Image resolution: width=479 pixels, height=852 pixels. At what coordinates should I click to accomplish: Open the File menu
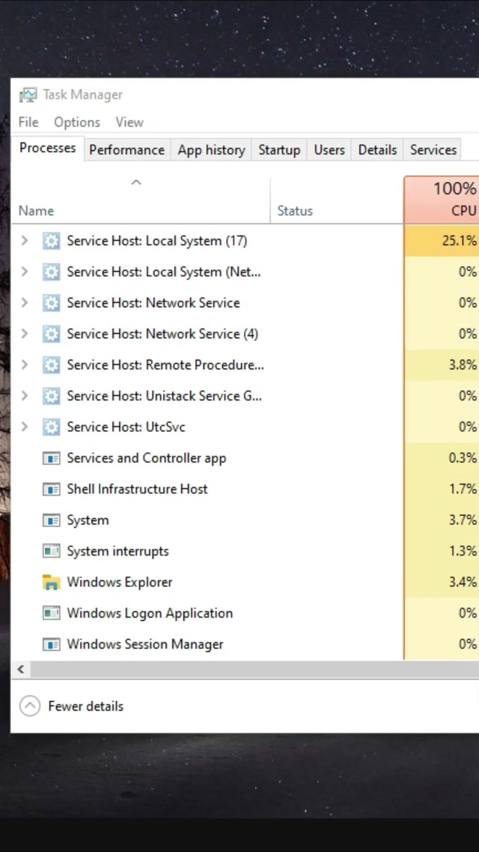28,122
